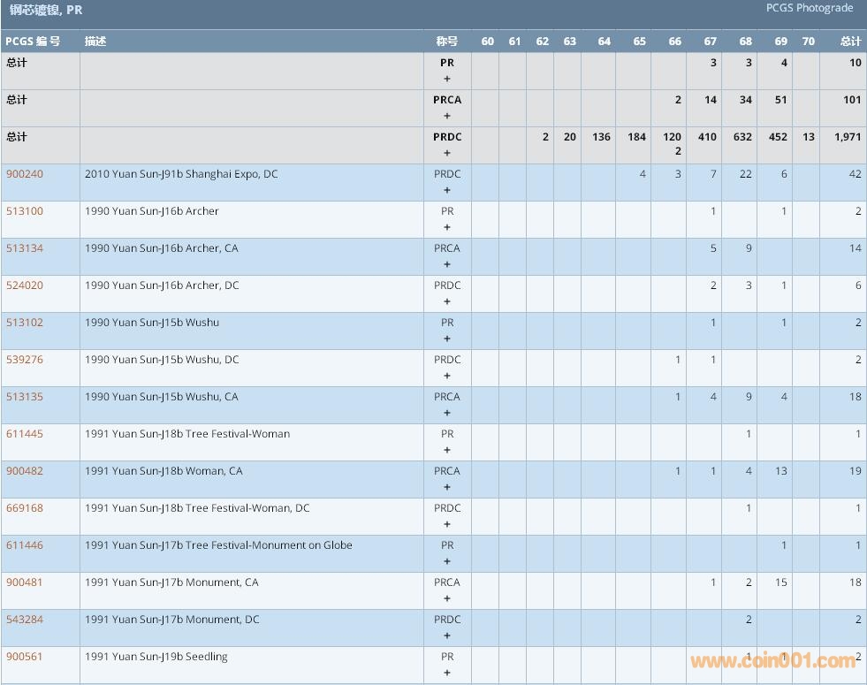Click the 总计 column header at right
867x685 pixels.
[x=850, y=42]
